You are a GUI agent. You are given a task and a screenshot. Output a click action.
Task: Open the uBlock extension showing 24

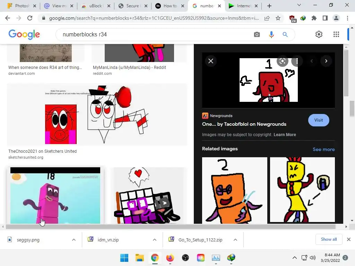(x=292, y=19)
